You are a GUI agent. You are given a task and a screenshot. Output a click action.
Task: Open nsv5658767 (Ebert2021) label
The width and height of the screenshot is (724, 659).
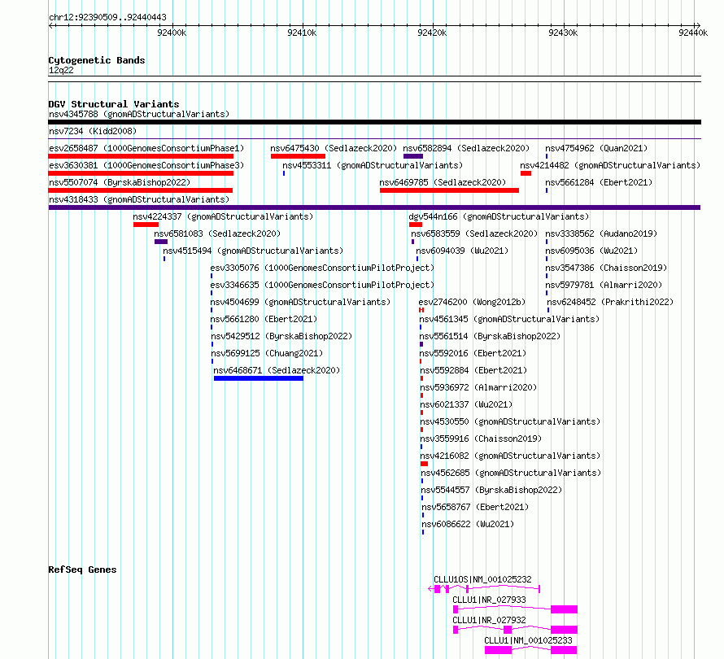coord(475,507)
